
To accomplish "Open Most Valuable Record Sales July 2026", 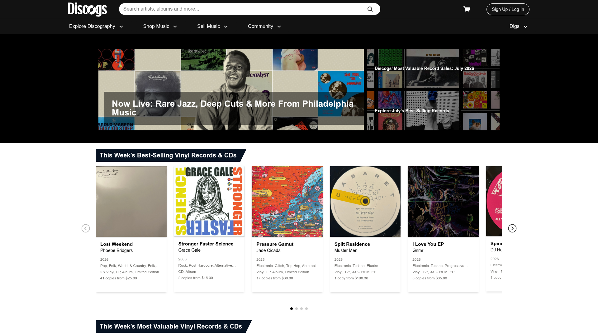I will point(433,68).
